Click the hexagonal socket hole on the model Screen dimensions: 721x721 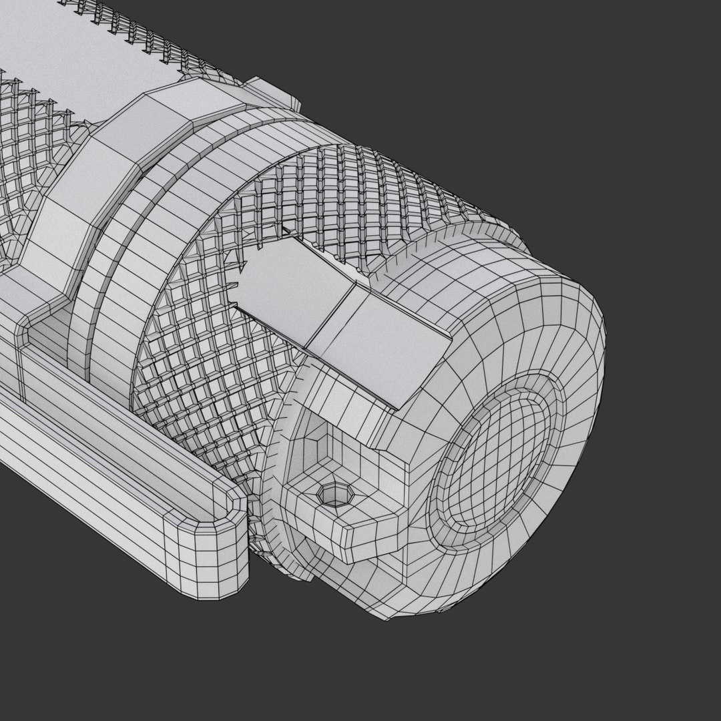(x=334, y=495)
